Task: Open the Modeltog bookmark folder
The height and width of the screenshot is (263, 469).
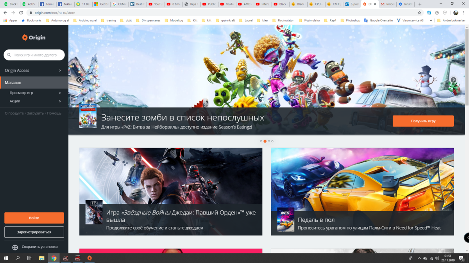Action: pyautogui.click(x=174, y=20)
